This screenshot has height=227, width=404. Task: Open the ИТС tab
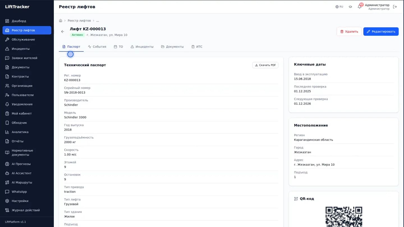(197, 47)
